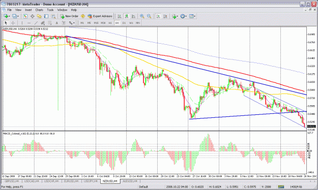Switch chart to line chart
Image resolution: width=318 pixels, height=190 pixels.
pyautogui.click(x=133, y=16)
